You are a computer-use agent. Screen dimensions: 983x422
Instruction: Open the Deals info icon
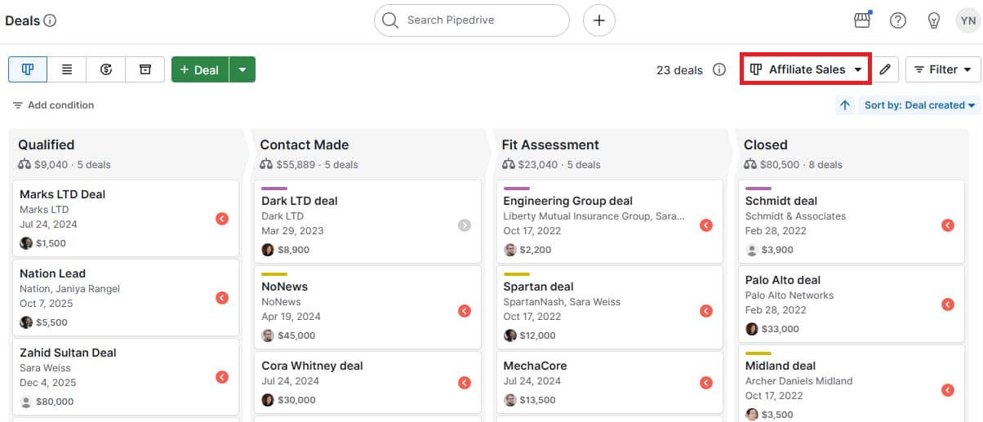tap(50, 20)
